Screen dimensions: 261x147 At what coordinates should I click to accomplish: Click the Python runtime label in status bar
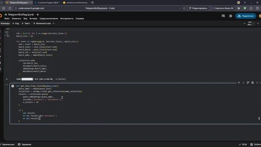pos(257,145)
